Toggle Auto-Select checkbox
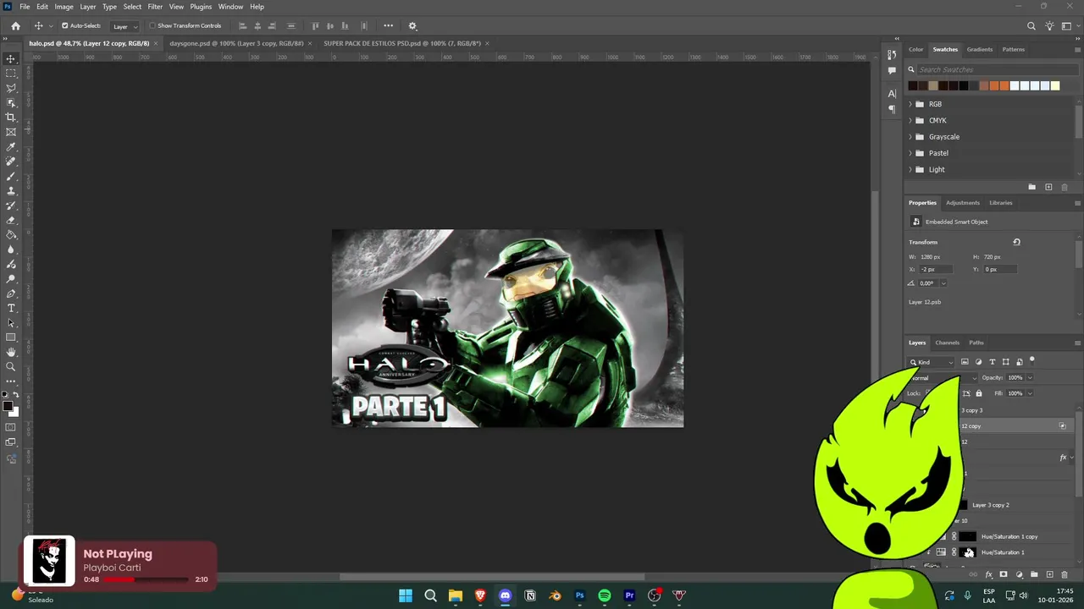Screen dimensions: 1084x609 (64, 26)
